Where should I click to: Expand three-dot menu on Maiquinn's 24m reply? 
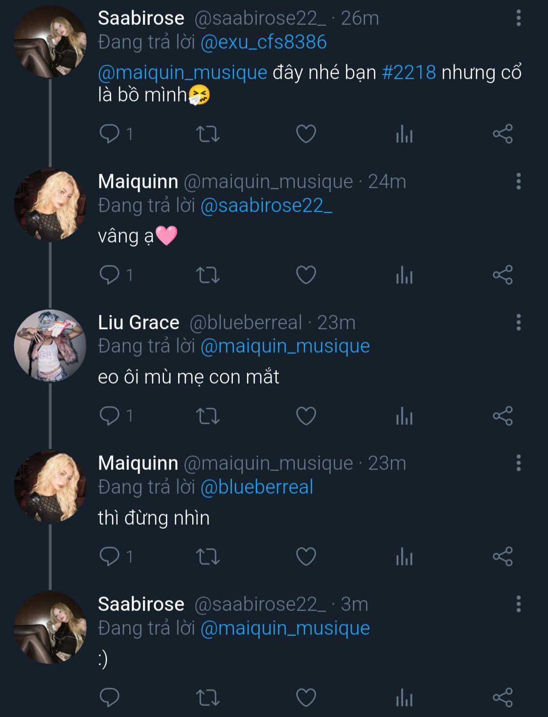point(518,181)
